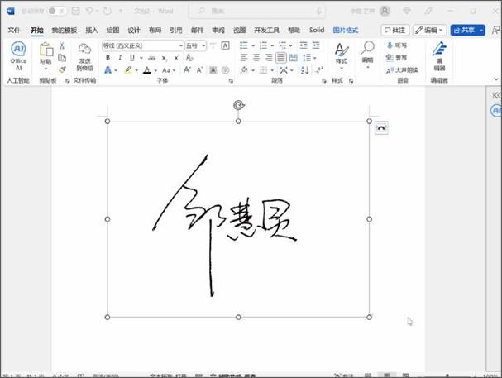This screenshot has width=502, height=378.
Task: Click the Comments (批注) button
Action: (395, 30)
